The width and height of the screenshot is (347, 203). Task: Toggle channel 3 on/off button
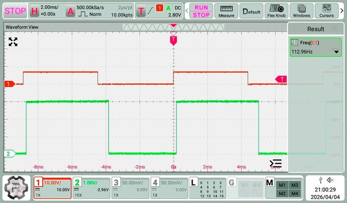116,183
